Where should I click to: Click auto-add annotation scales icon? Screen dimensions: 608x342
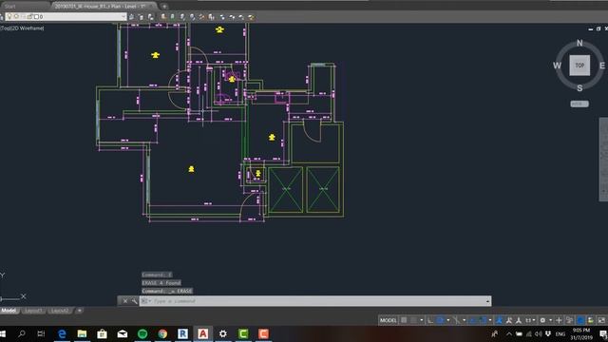coord(509,320)
